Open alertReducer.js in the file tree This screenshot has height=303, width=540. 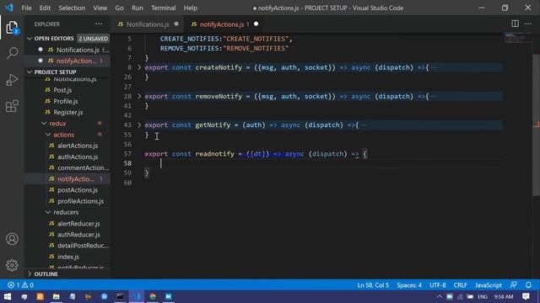pyautogui.click(x=78, y=223)
